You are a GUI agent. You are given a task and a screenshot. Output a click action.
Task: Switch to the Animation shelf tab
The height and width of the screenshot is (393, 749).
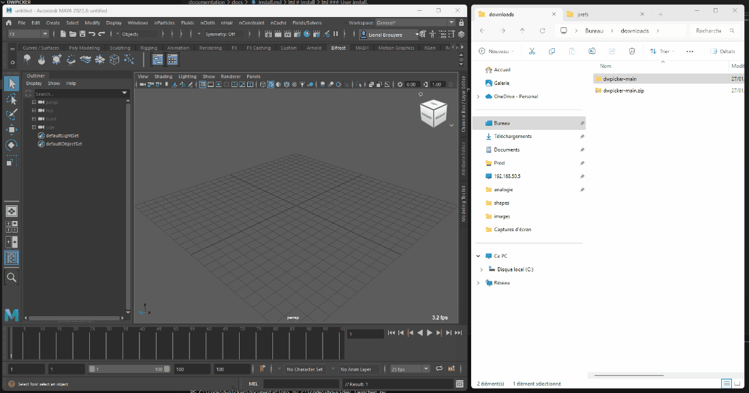[178, 48]
